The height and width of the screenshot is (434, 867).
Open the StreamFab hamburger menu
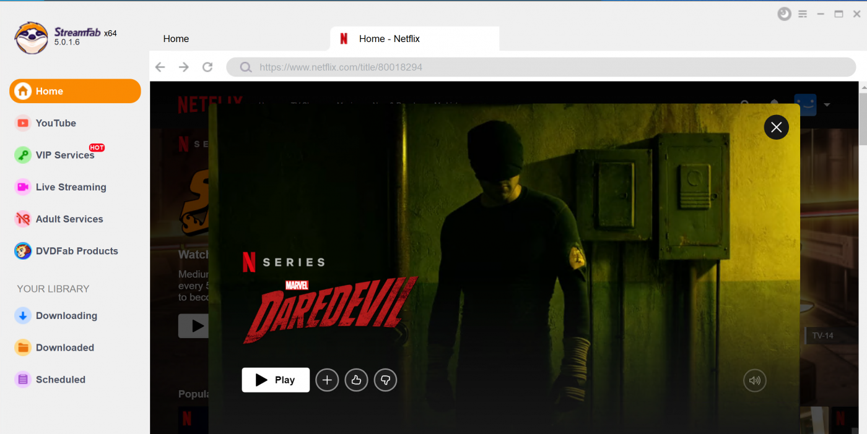[803, 14]
